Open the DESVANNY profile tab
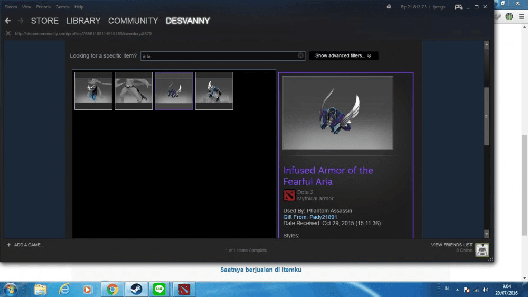This screenshot has height=297, width=528. tap(187, 21)
